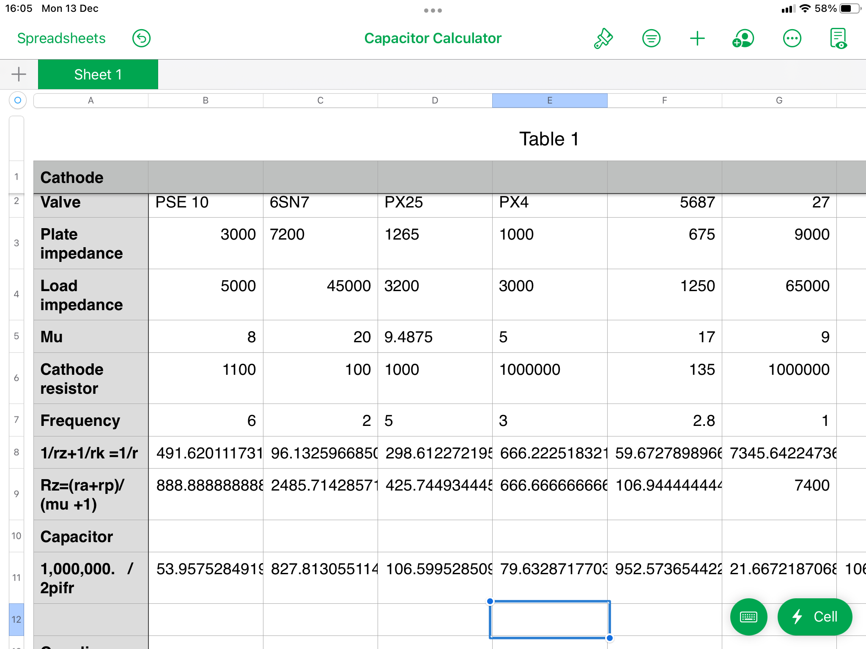Screen dimensions: 866x649
Task: Select column E header
Action: tap(549, 101)
